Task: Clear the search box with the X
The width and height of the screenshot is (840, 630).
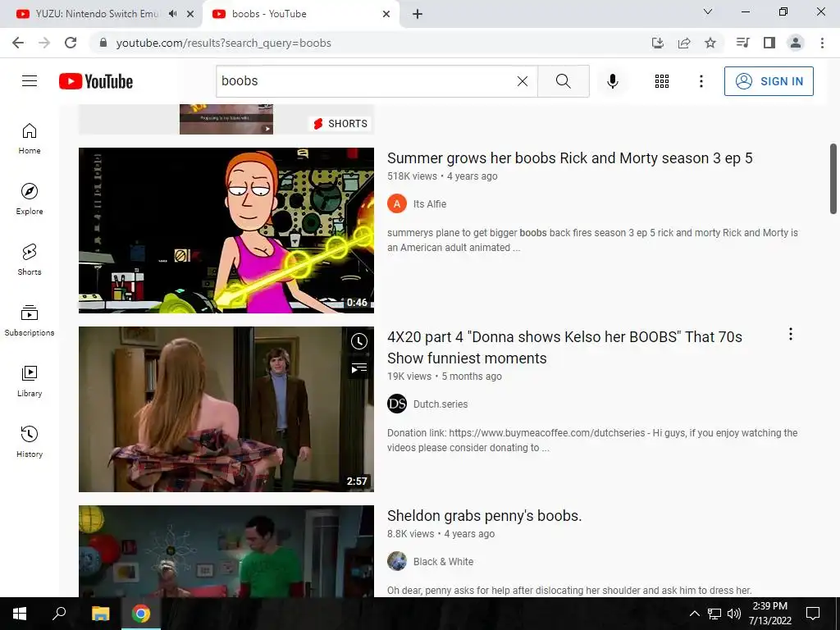Action: [523, 81]
